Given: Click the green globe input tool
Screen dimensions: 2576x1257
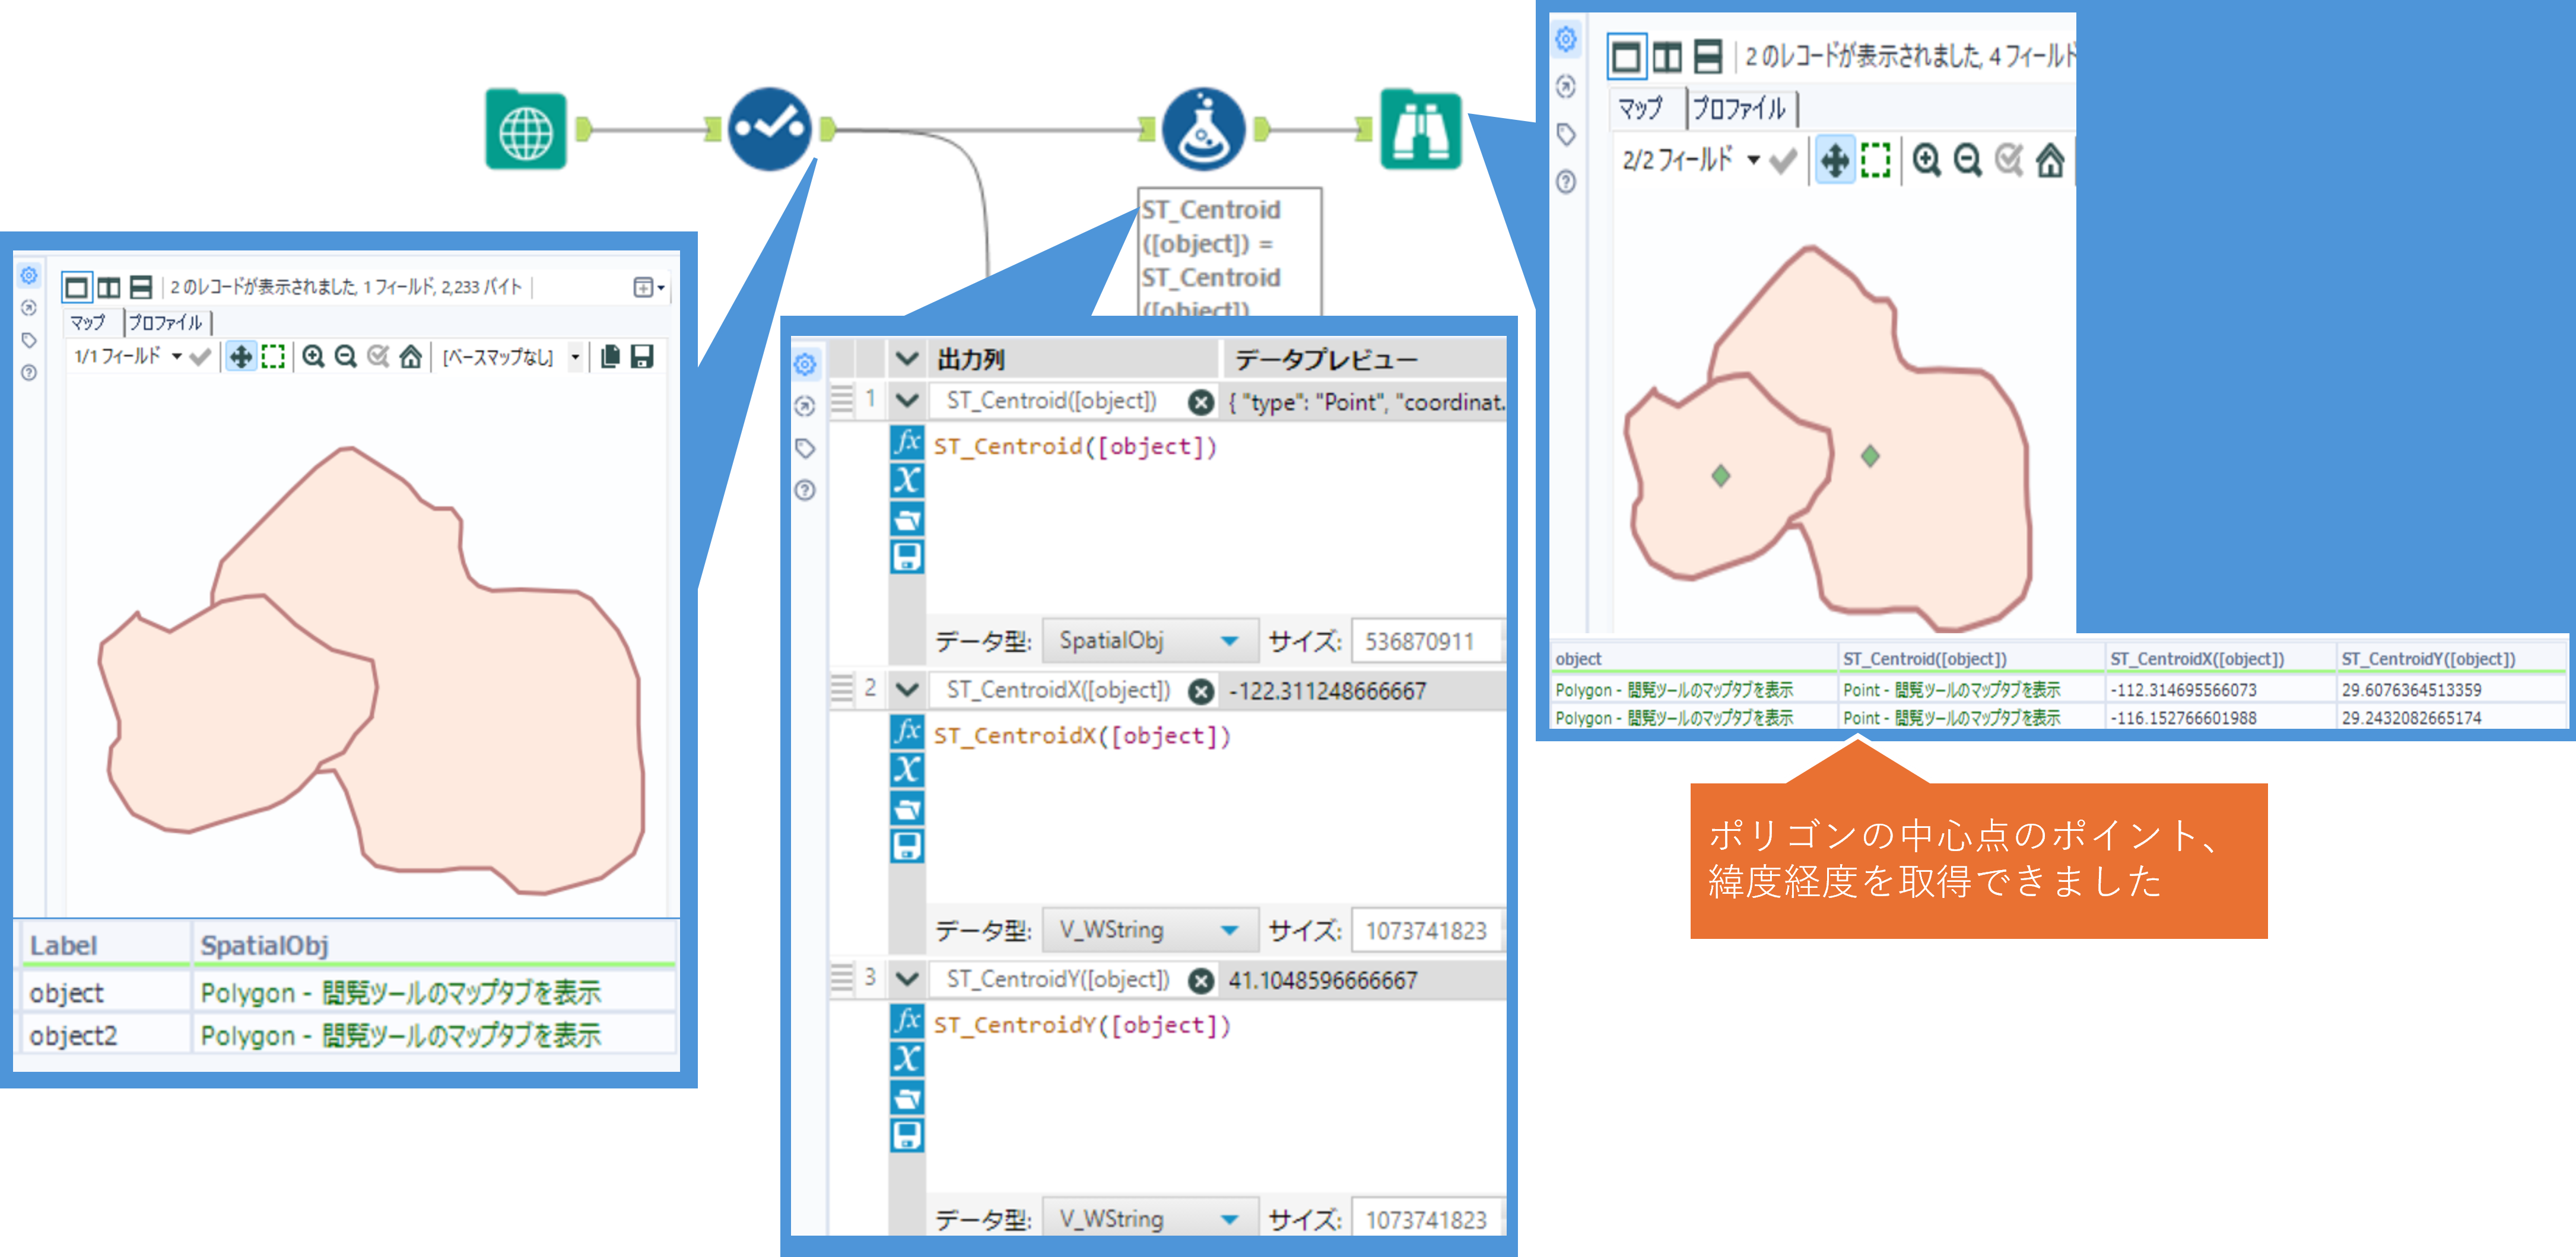Looking at the screenshot, I should tap(526, 130).
